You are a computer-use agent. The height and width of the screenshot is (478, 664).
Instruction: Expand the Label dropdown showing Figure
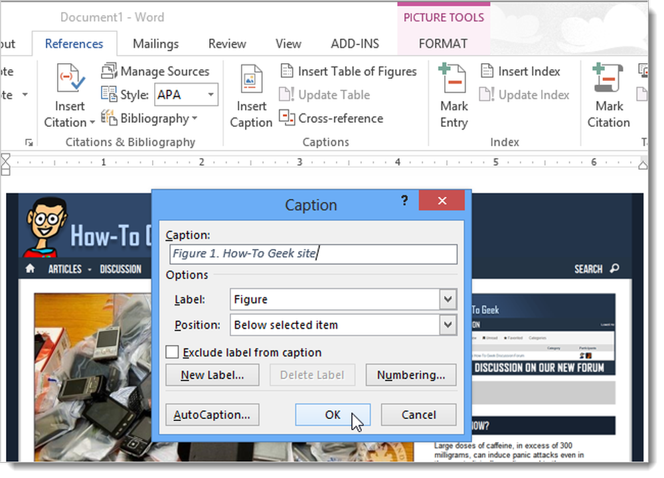click(448, 299)
